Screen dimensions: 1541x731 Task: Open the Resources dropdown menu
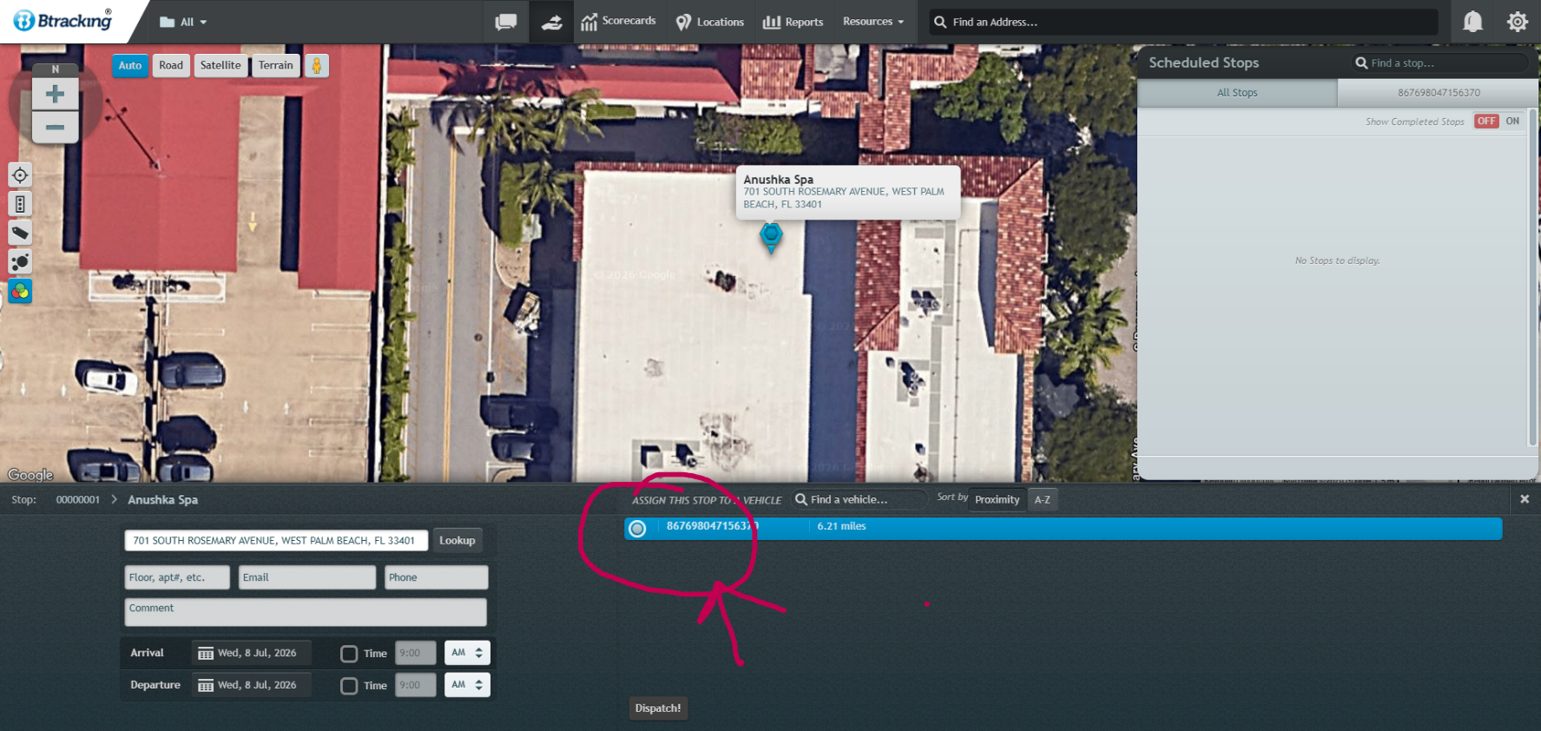tap(873, 22)
